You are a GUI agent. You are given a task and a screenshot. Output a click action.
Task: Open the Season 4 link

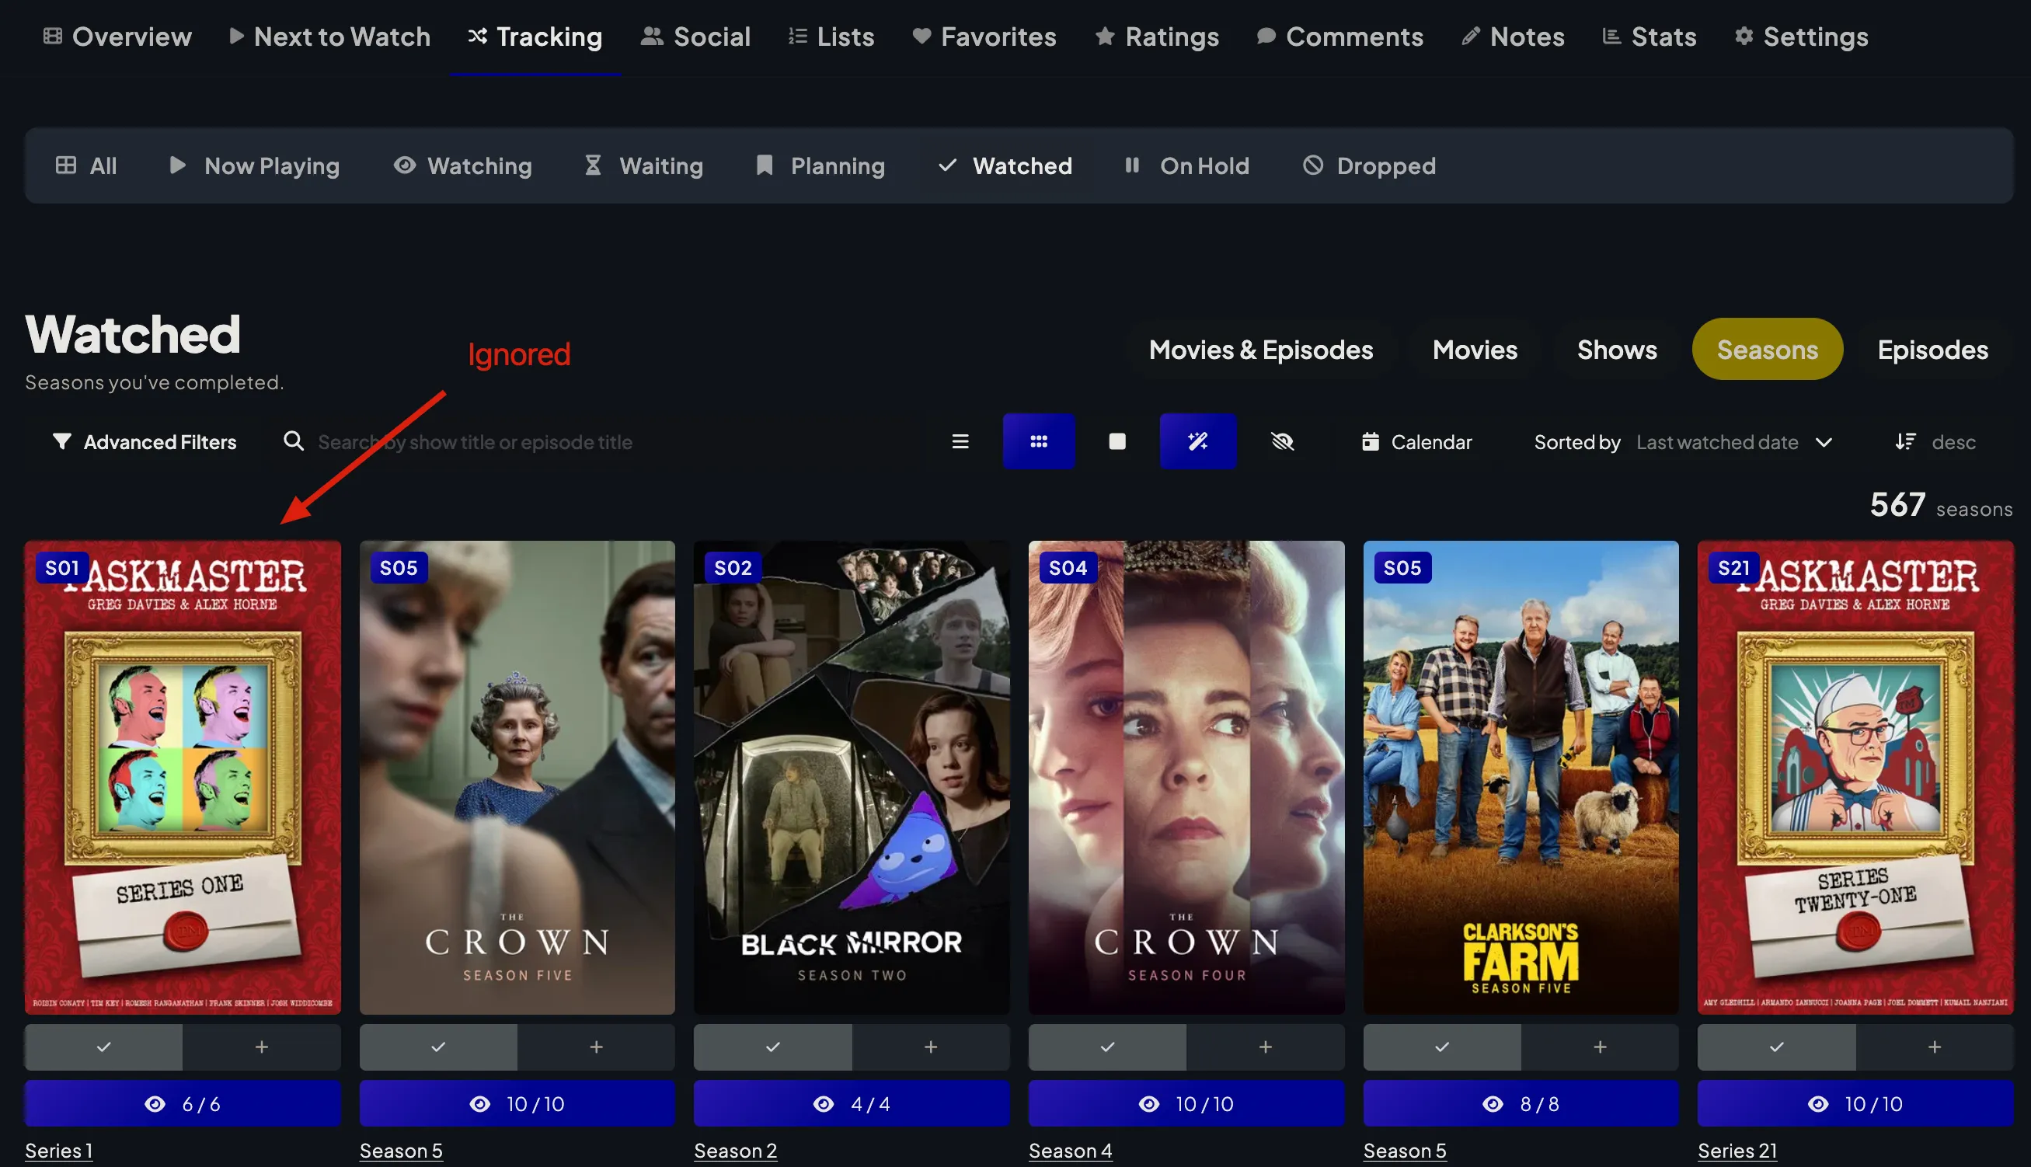[x=1070, y=1150]
